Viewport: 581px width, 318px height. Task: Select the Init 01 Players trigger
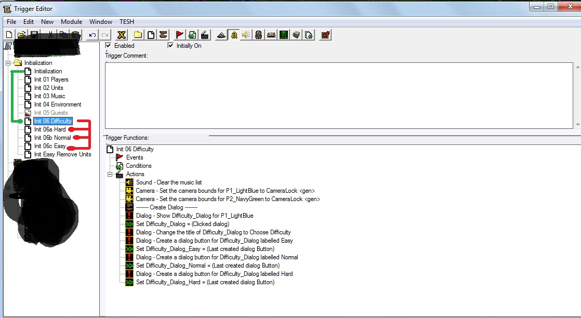pyautogui.click(x=51, y=79)
